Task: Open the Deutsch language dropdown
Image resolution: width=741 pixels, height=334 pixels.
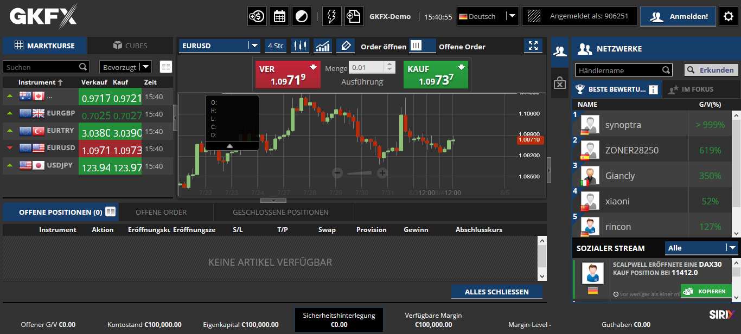Action: (488, 16)
